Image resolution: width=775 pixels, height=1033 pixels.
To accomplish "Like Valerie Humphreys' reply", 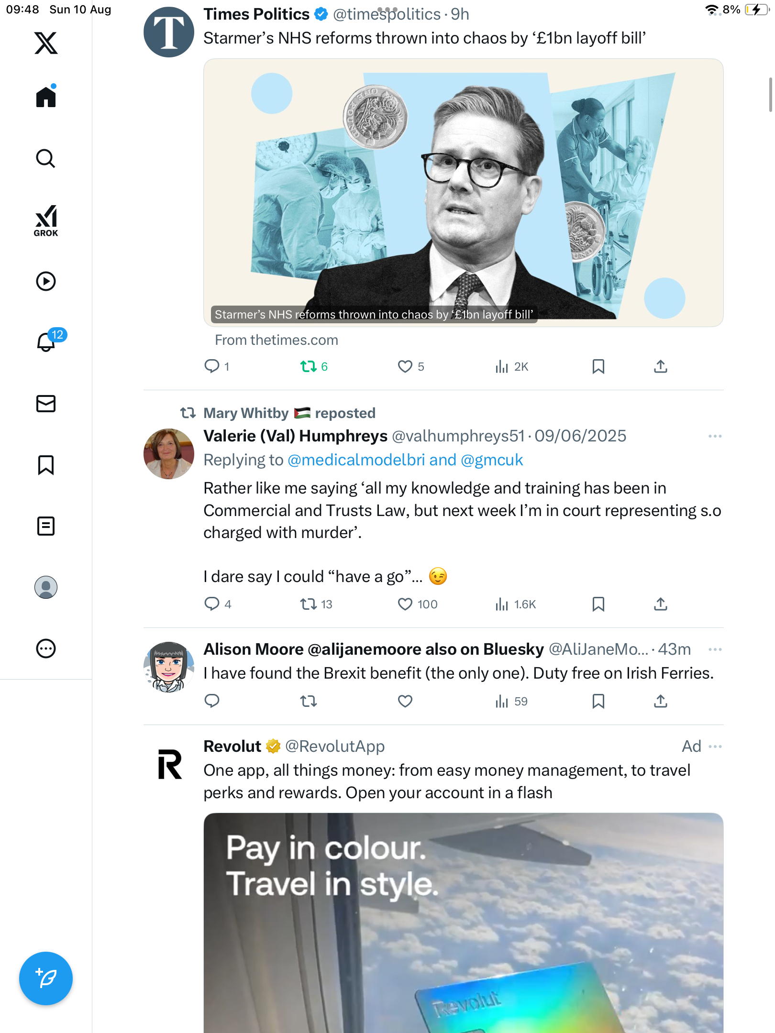I will [405, 604].
